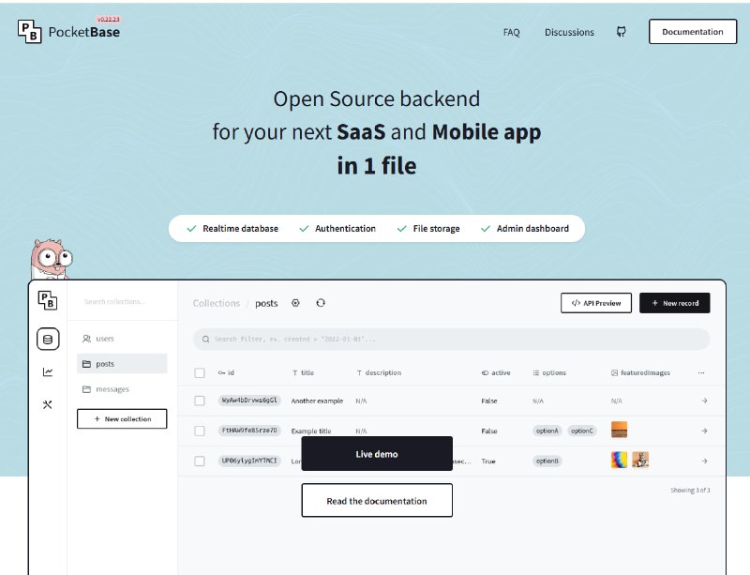Open the orange featured image thumbnail

(619, 431)
